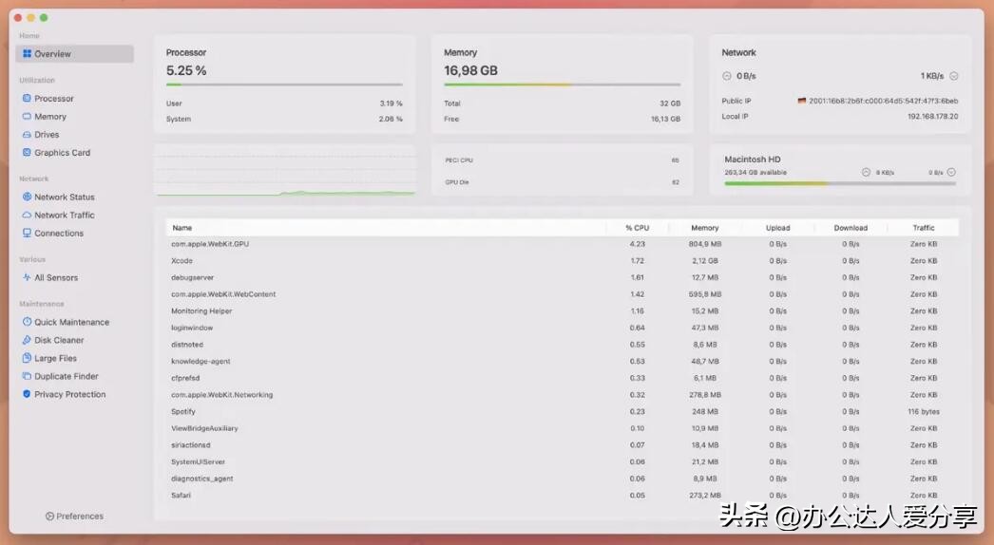Select the com.apple.WebKit.GPU process row
Viewport: 994px width, 545px height.
point(563,244)
